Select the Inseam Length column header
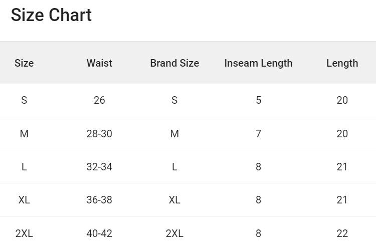This screenshot has width=376, height=242. tap(258, 63)
